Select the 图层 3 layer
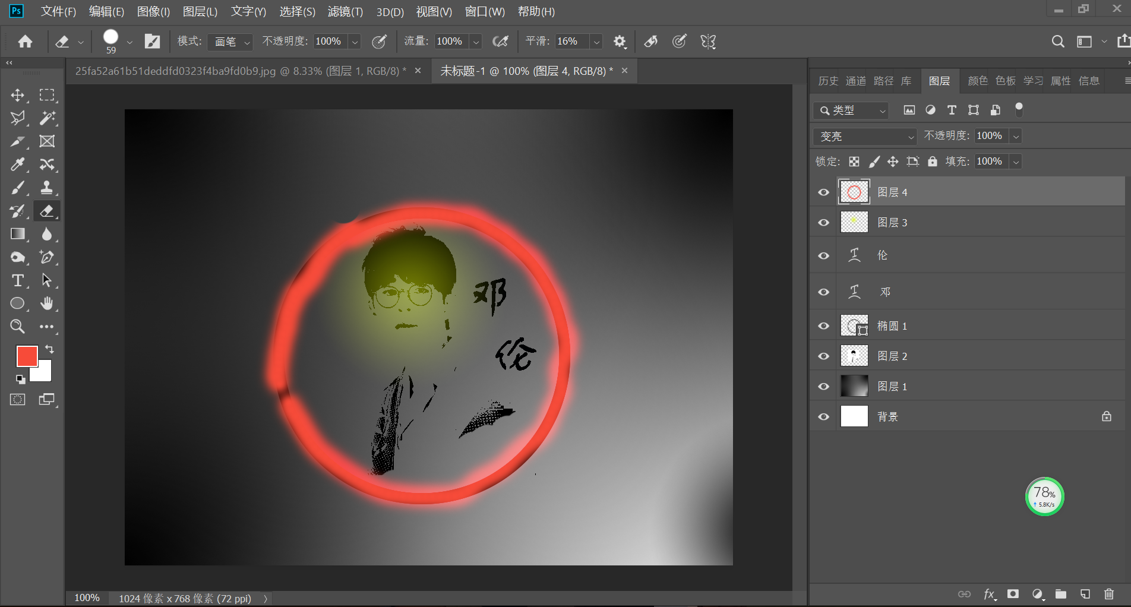1131x607 pixels. pos(921,222)
